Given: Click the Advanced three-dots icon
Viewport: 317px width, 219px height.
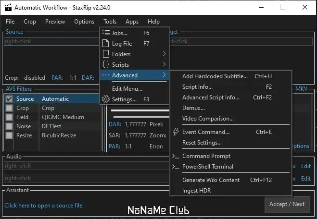Looking at the screenshot, I should tap(106, 75).
